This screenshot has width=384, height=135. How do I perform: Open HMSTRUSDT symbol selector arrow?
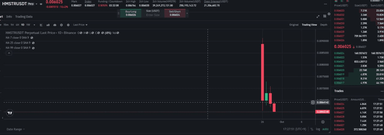coord(37,4)
